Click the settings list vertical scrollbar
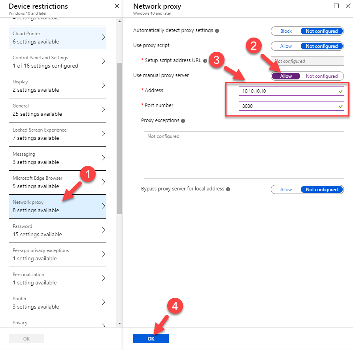Screen dimensions: 353x350 (x=119, y=138)
